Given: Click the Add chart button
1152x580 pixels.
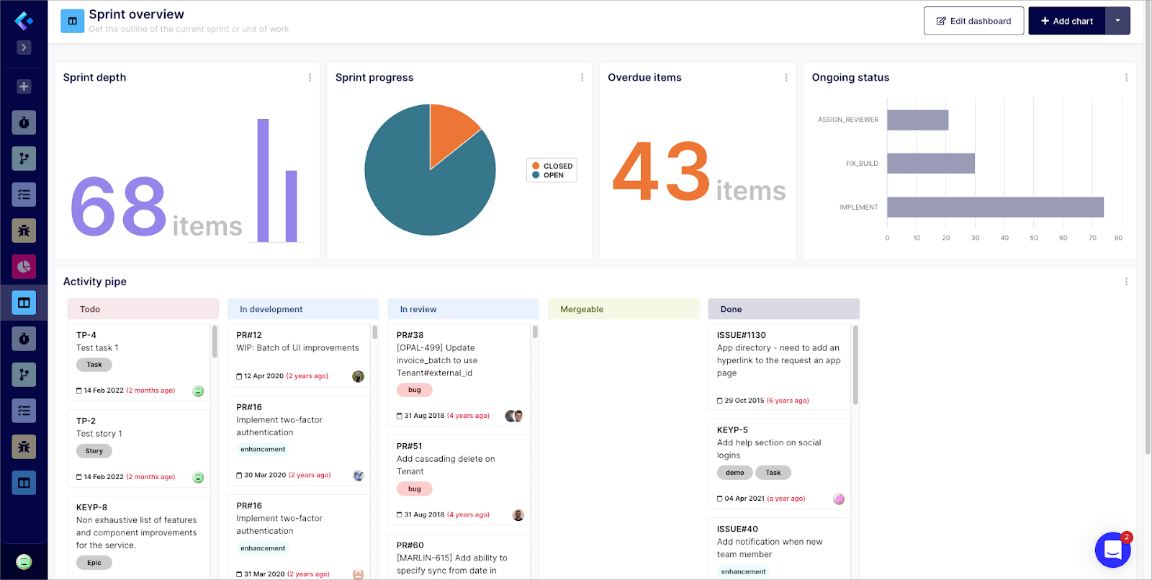Looking at the screenshot, I should (x=1066, y=21).
